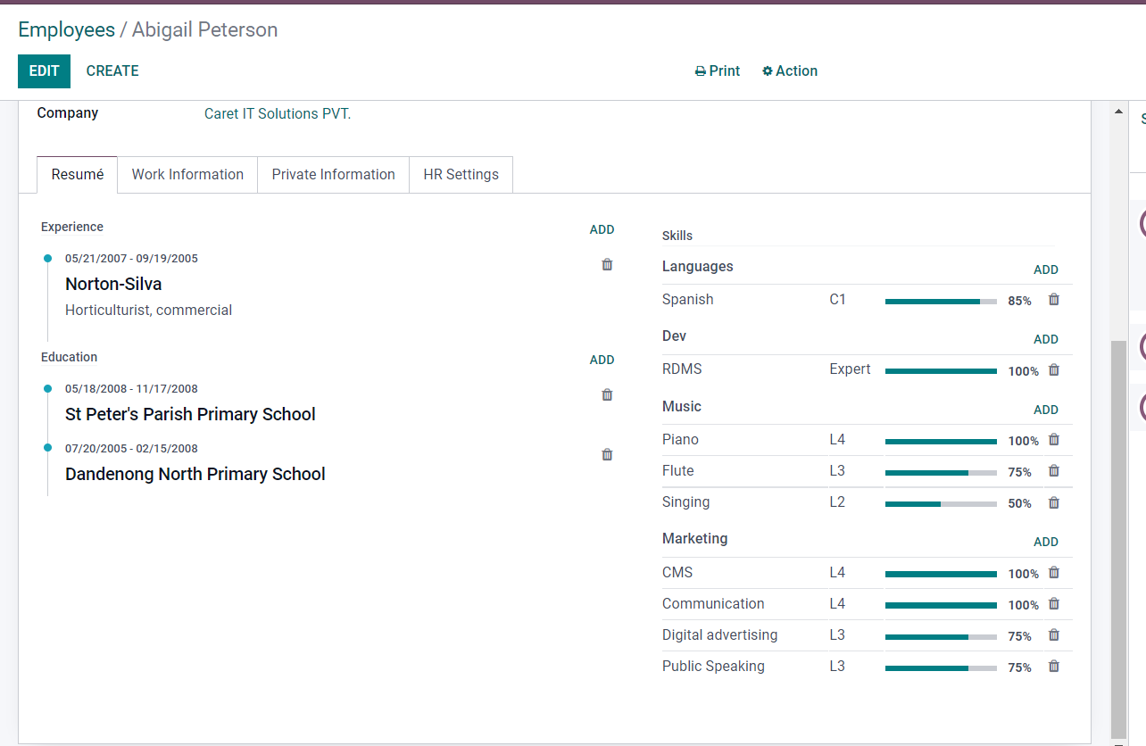This screenshot has height=746, width=1146.
Task: Remove the Spanish language skill
Action: (x=1053, y=300)
